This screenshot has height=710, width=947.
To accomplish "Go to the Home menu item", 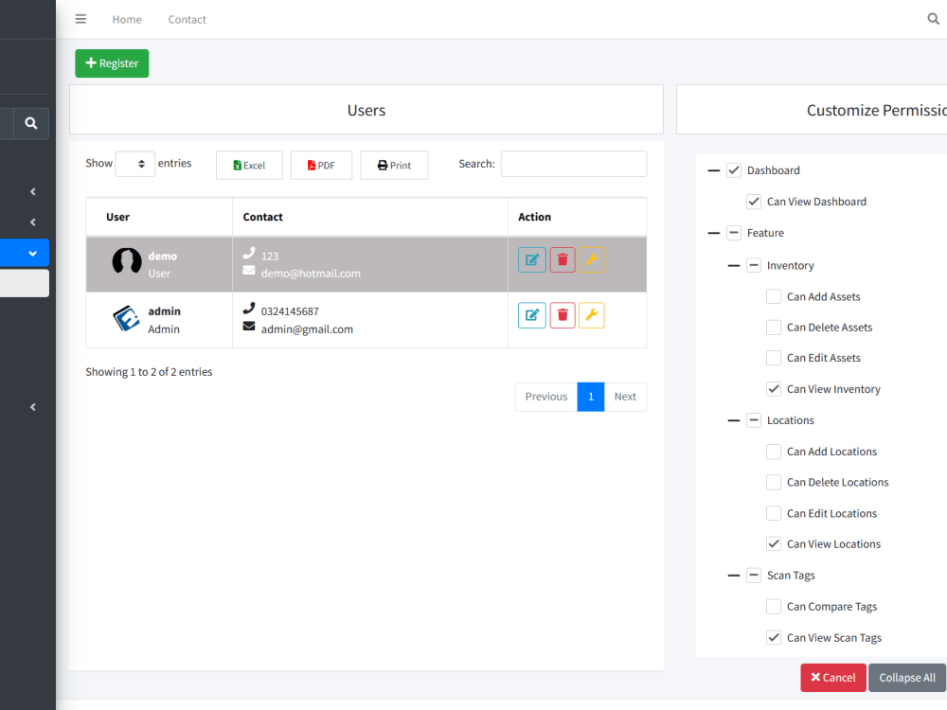I will click(127, 19).
